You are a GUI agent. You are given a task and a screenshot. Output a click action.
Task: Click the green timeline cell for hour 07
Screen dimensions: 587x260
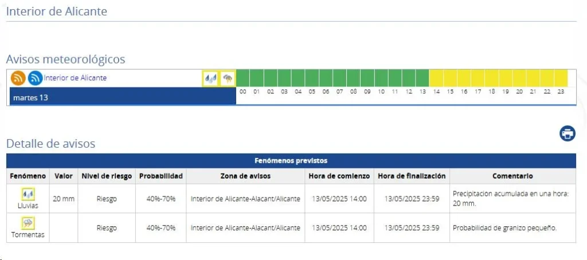(339, 78)
